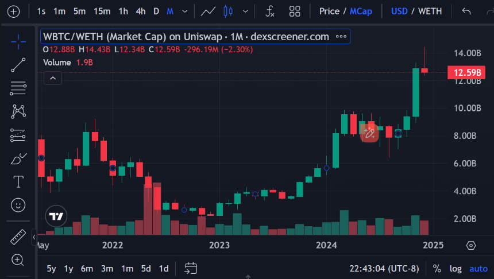Switch to the daily D timeframe

point(156,11)
